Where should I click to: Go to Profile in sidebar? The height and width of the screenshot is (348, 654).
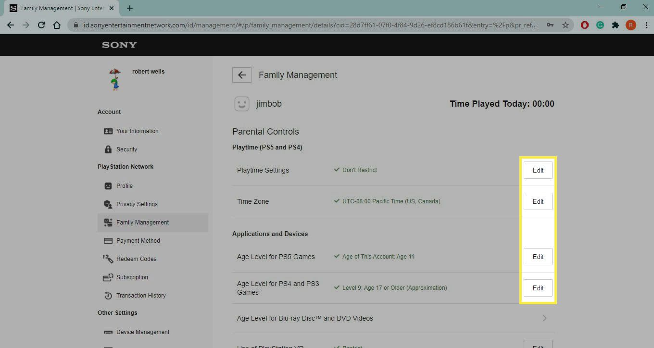[125, 186]
